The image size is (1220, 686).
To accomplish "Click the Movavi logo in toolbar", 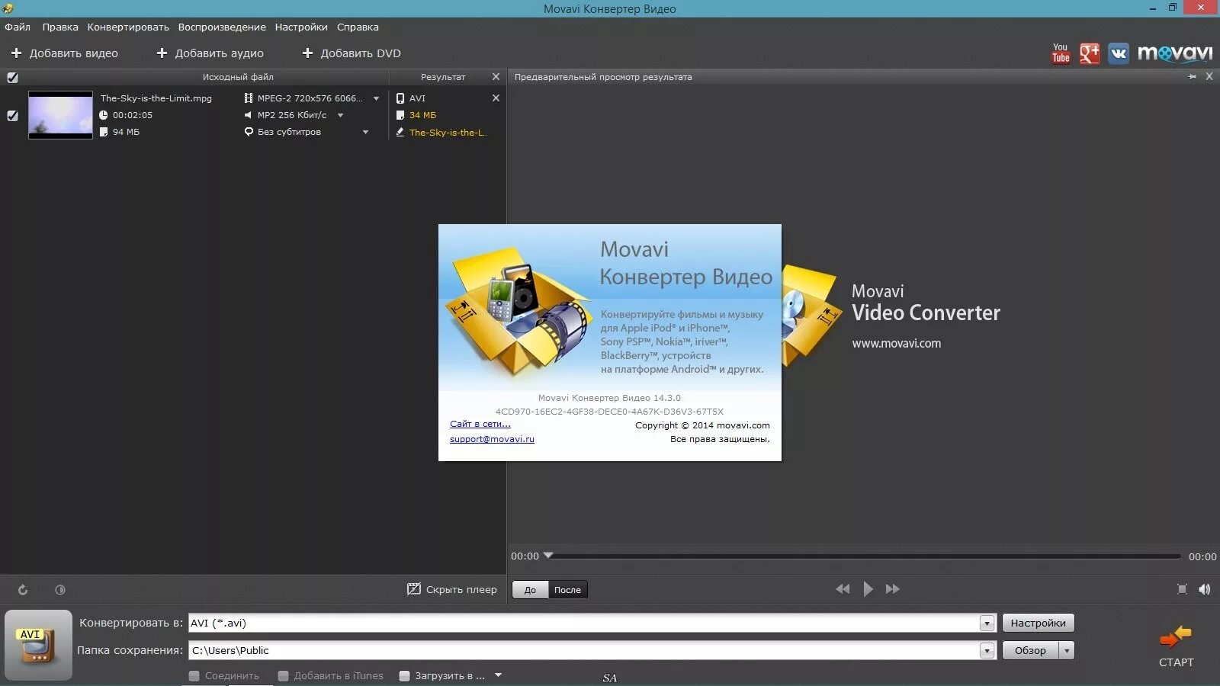I will (x=1174, y=53).
